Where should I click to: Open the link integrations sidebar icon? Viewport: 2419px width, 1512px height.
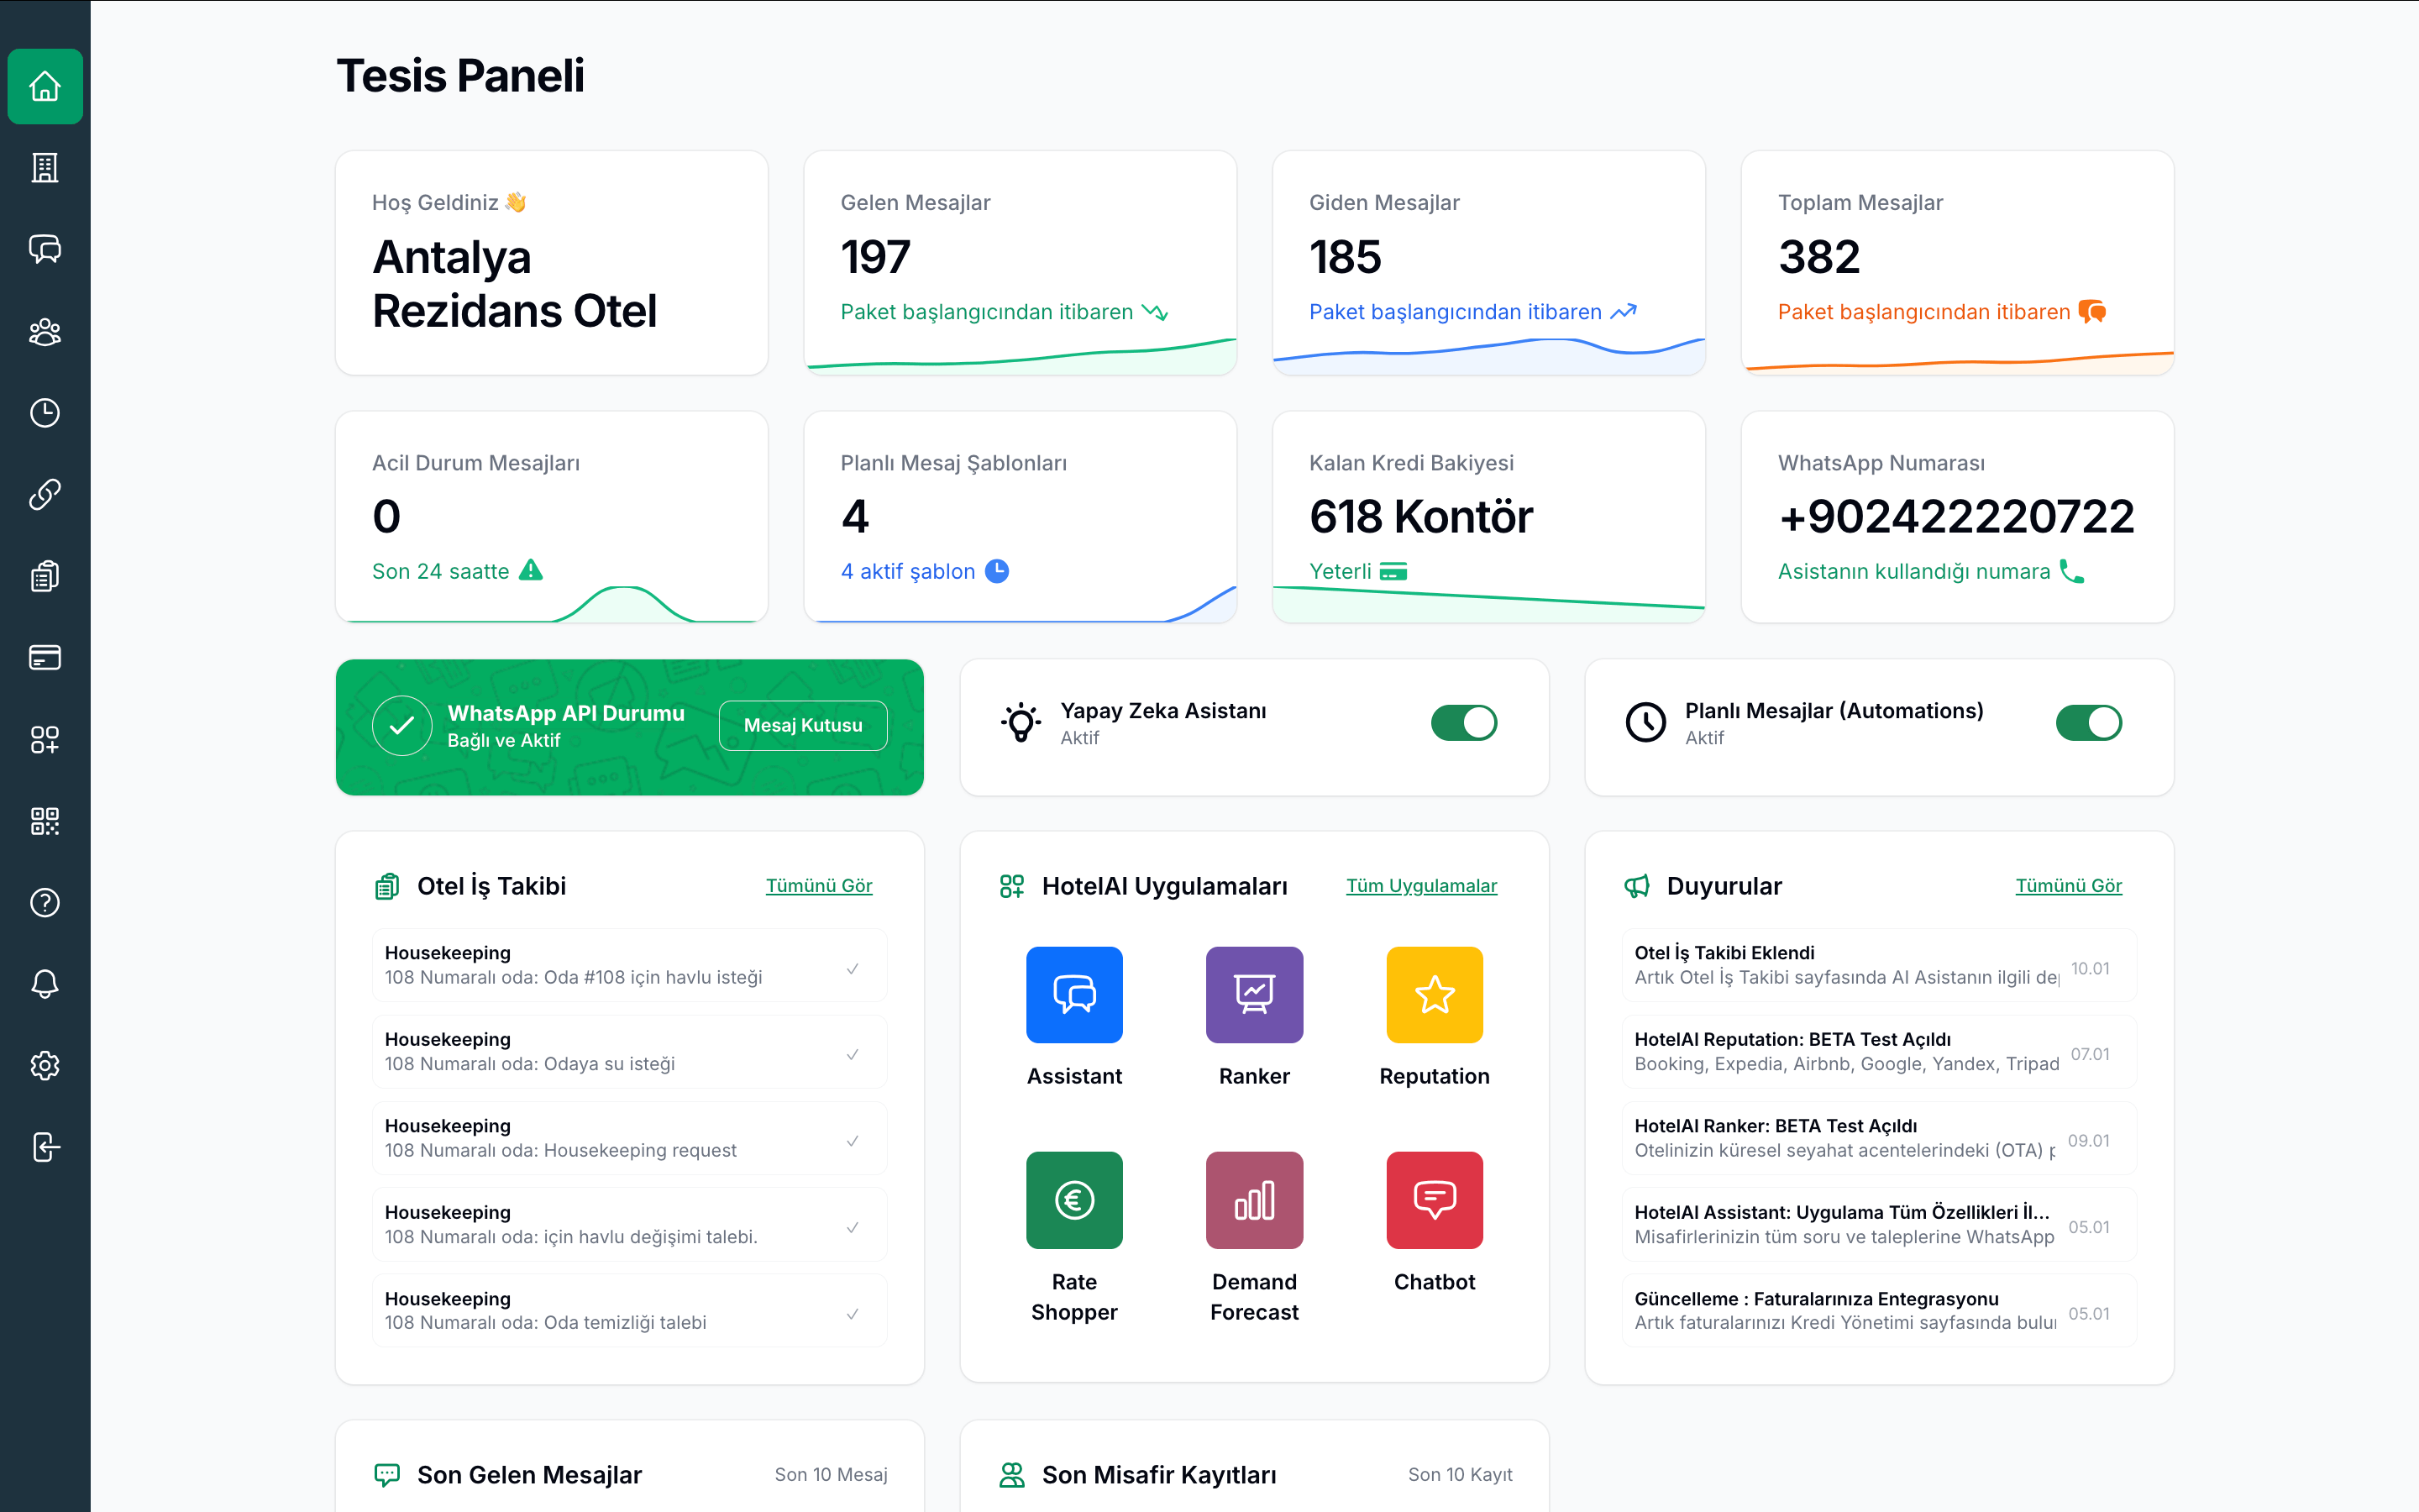pyautogui.click(x=45, y=494)
